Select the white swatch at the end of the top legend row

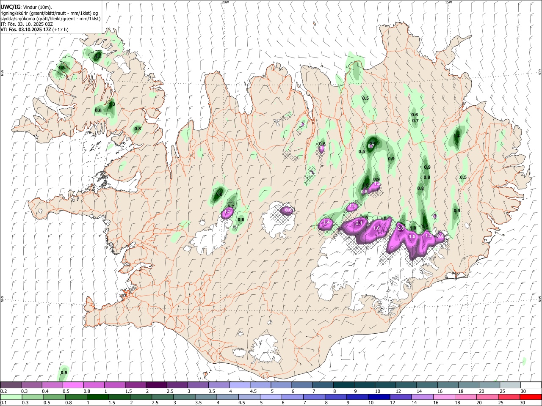[x=531, y=385]
